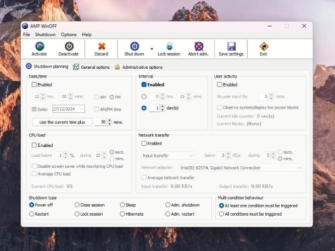The height and width of the screenshot is (251, 335).
Task: Click the Exit sign icon
Action: click(x=264, y=46)
